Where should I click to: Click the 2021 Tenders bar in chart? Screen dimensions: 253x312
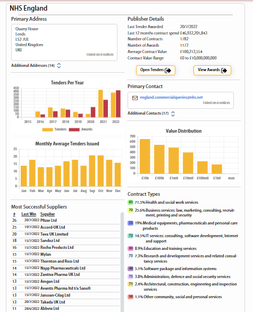[x=100, y=103]
